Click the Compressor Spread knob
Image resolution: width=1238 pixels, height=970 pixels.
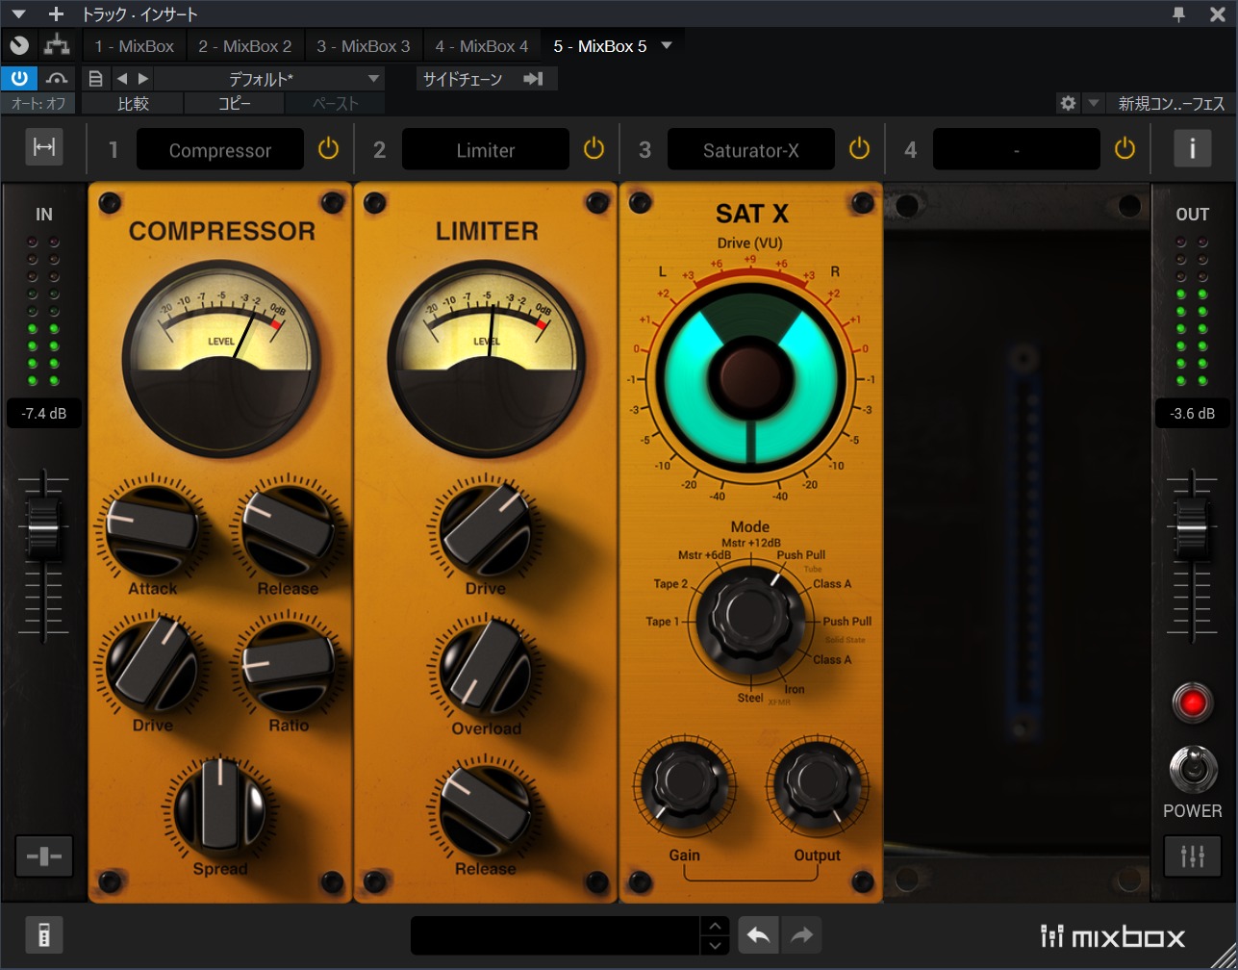[x=220, y=807]
